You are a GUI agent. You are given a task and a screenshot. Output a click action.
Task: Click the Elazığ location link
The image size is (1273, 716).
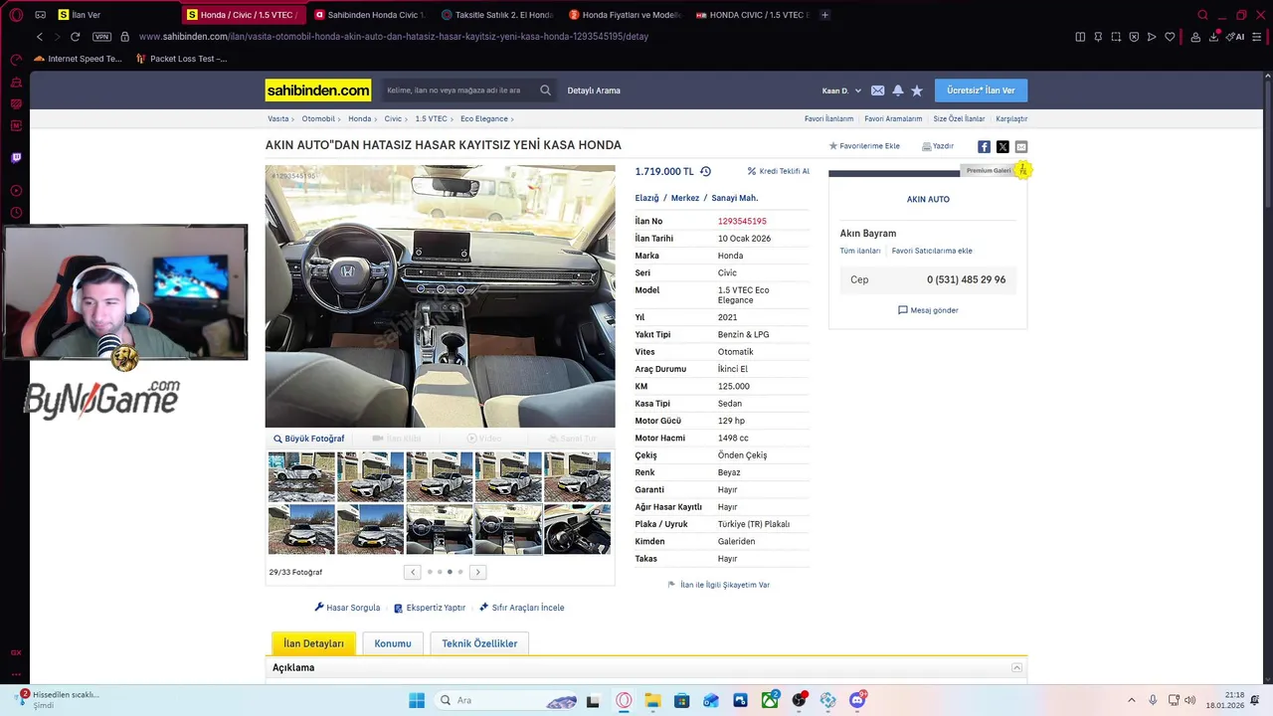pos(647,198)
